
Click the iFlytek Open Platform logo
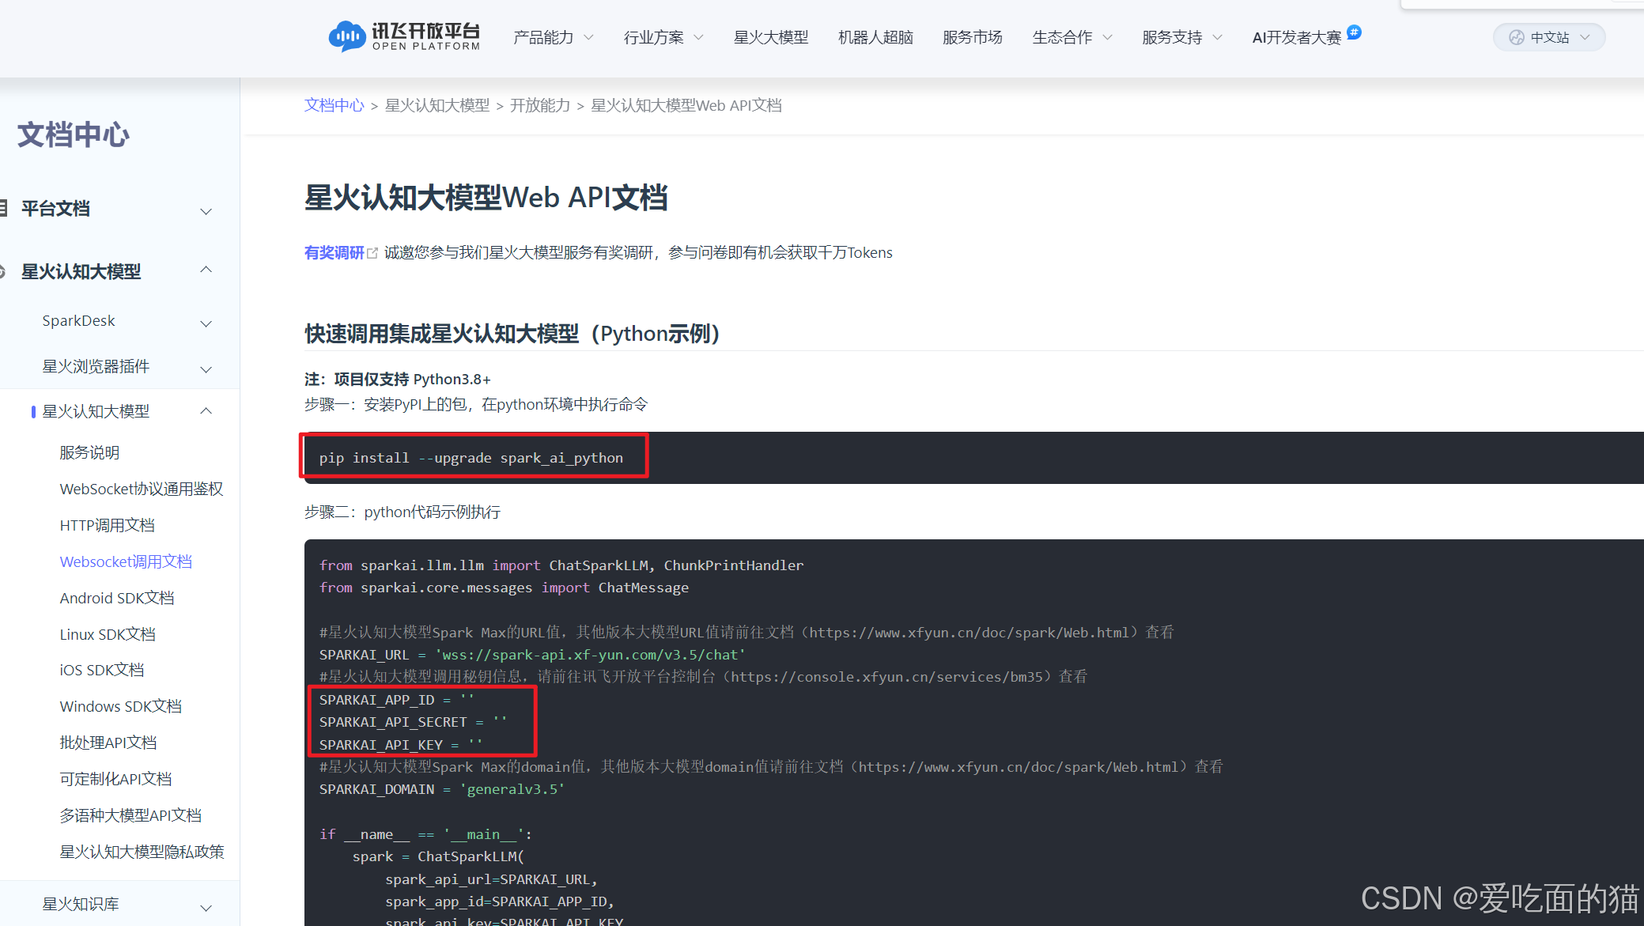click(x=404, y=36)
